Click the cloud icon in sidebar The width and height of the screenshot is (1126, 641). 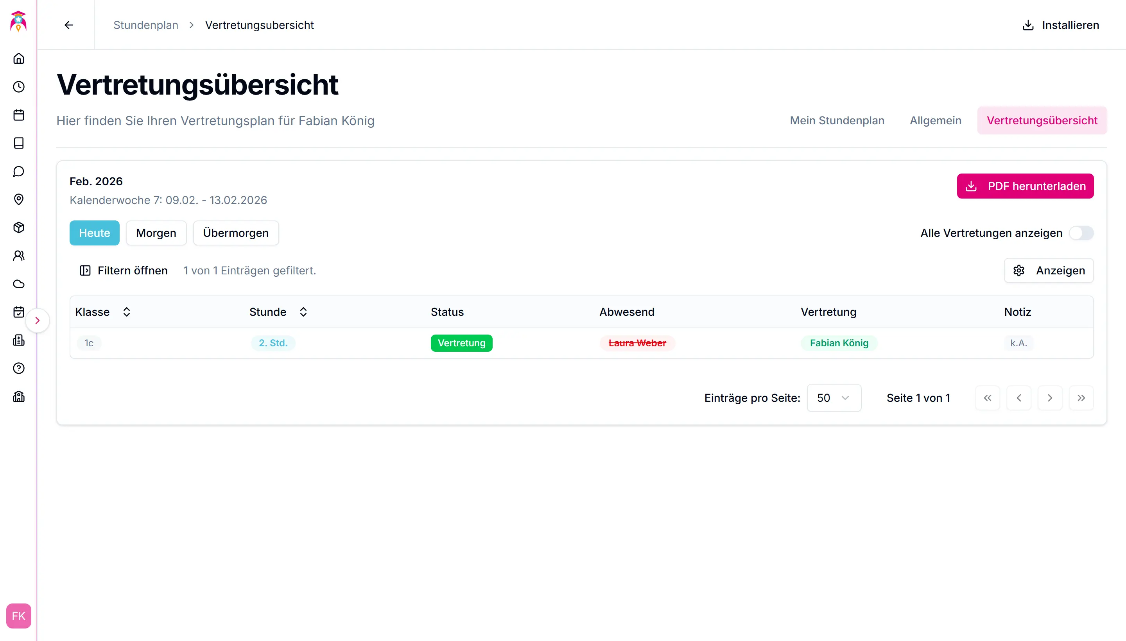coord(18,284)
